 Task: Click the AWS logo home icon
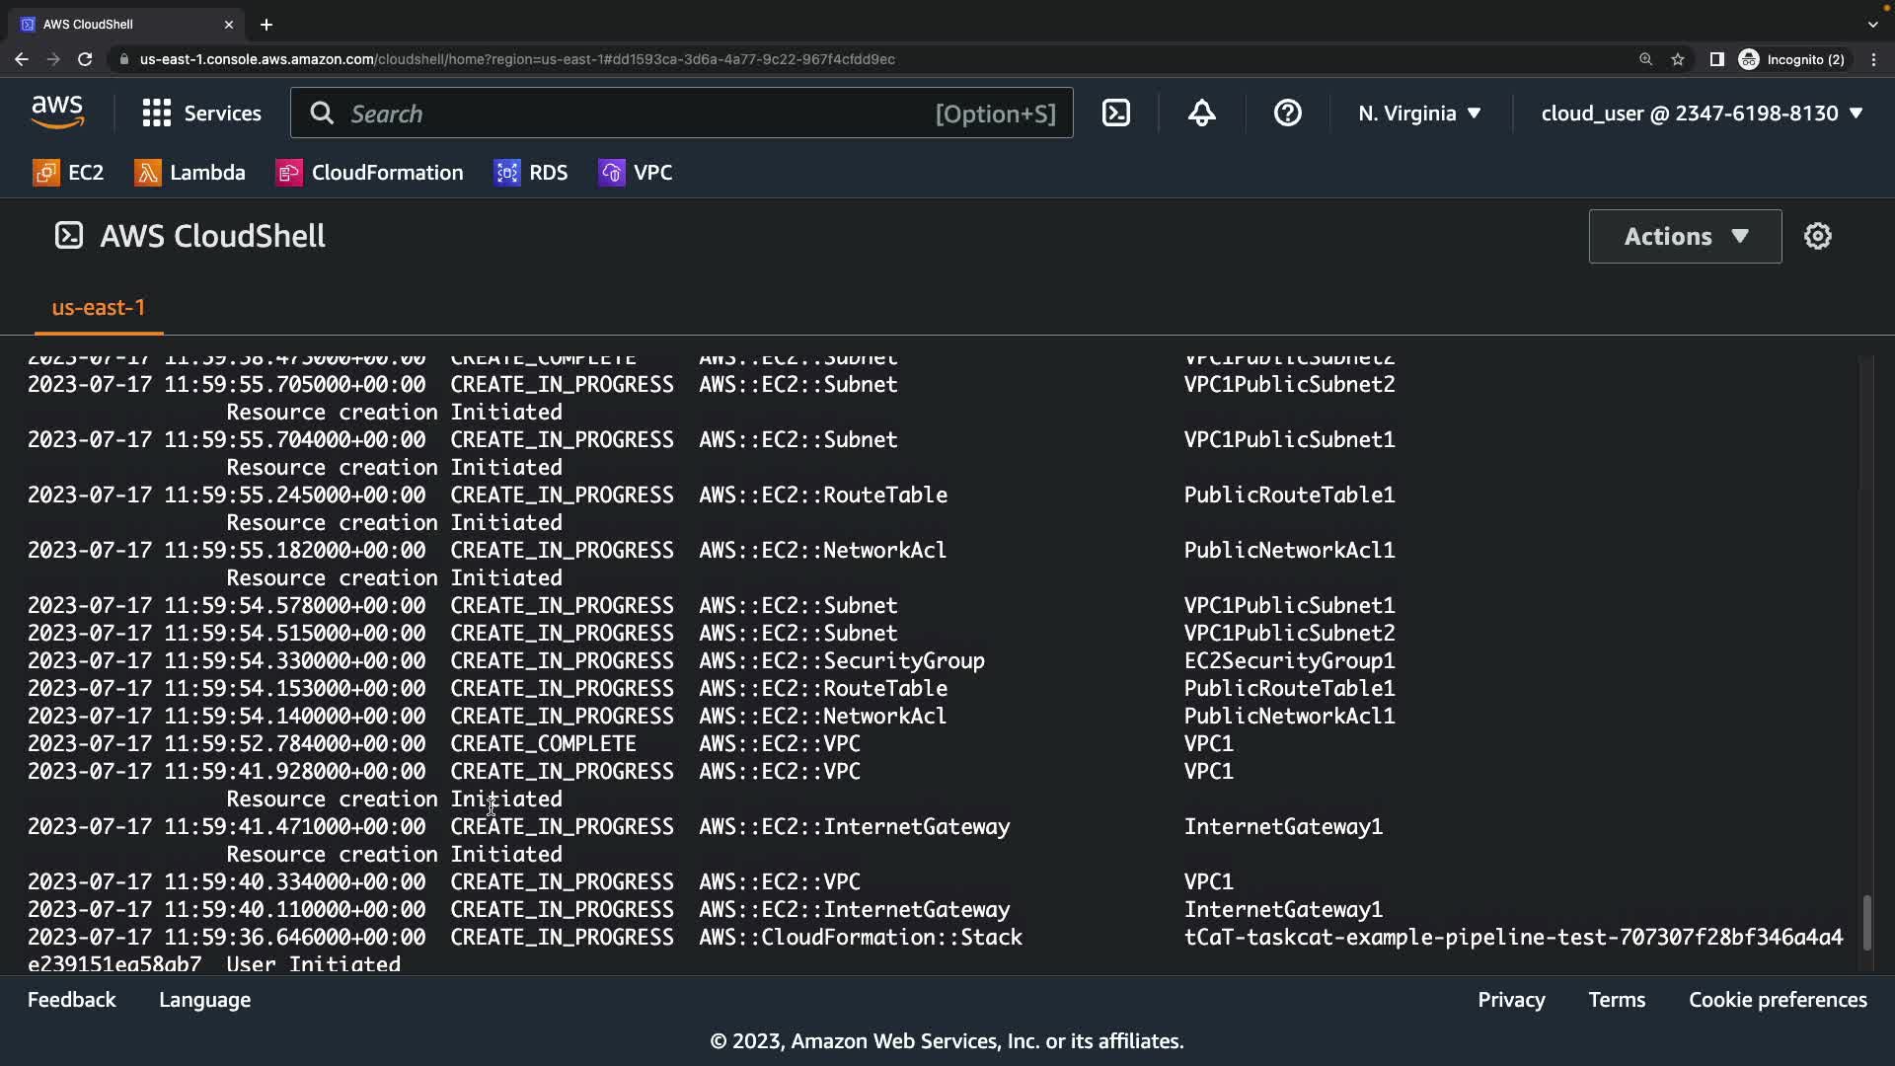point(57,114)
